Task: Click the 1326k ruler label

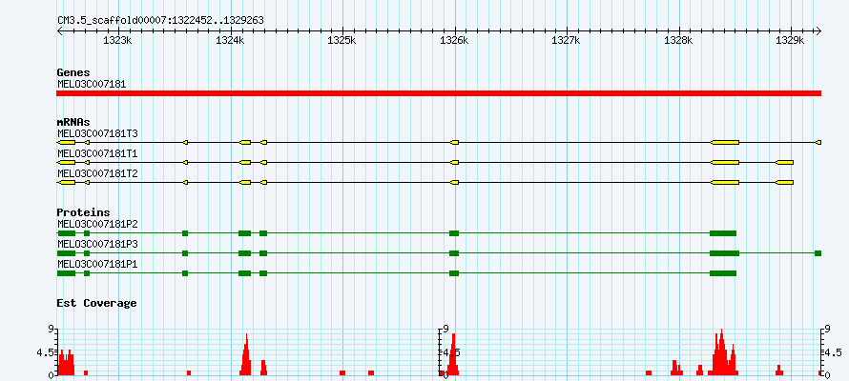Action: point(455,40)
